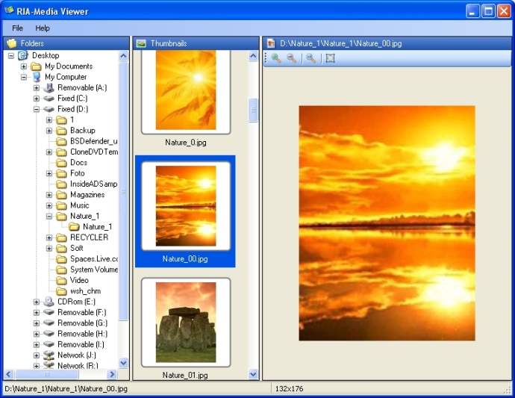The width and height of the screenshot is (515, 398).
Task: Select the Video folder in tree
Action: (x=79, y=280)
